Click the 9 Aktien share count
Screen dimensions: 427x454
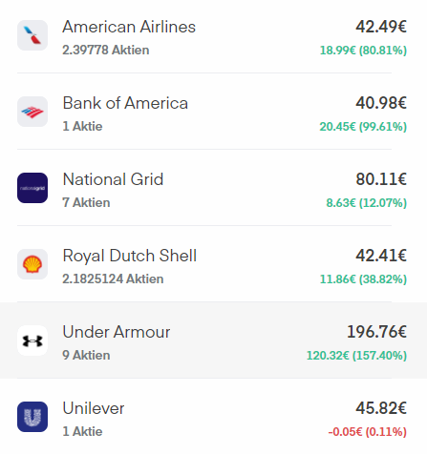click(86, 355)
